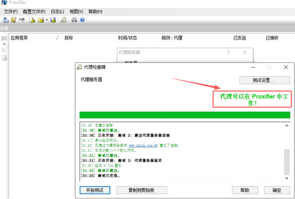Expand the open profile dropdown arrow
The height and width of the screenshot is (199, 295).
click(x=47, y=20)
